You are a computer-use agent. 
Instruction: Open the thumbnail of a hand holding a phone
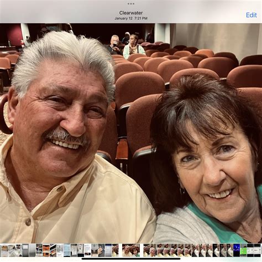pyautogui.click(x=102, y=250)
